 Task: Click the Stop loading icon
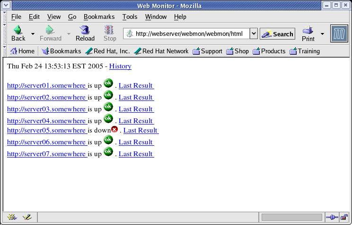109,31
